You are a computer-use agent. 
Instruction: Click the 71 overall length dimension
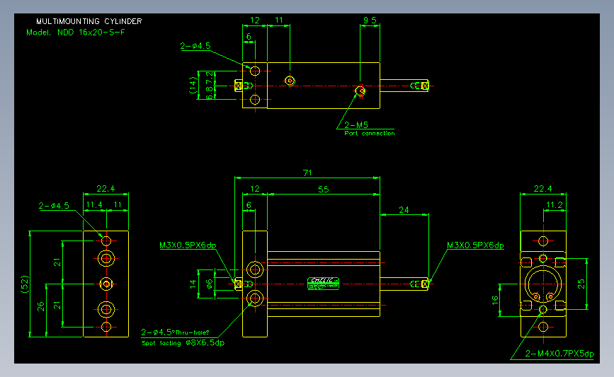click(307, 173)
